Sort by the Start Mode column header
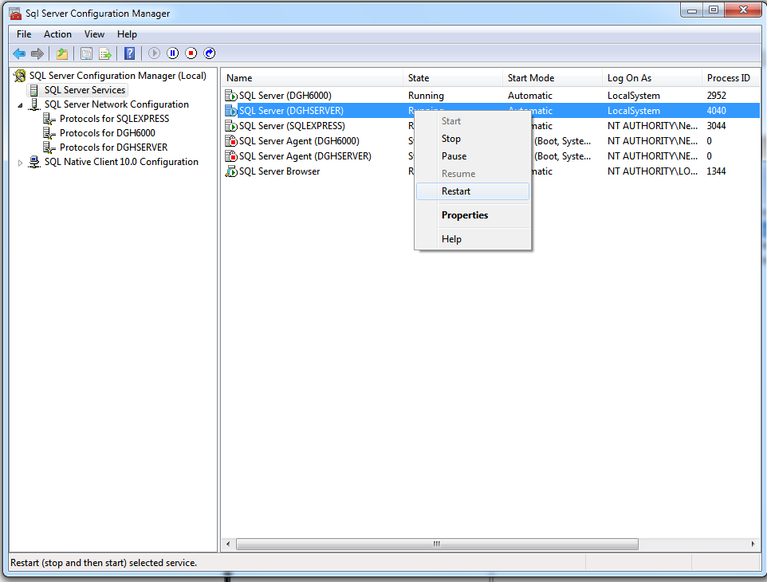 553,78
